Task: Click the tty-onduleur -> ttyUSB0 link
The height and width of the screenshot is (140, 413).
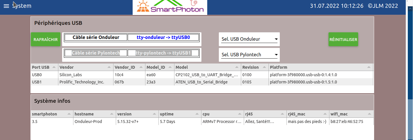Action: [163, 38]
